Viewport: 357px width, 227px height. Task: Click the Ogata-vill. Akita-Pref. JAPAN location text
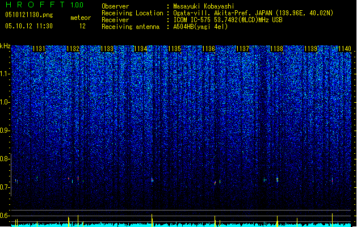coord(253,13)
